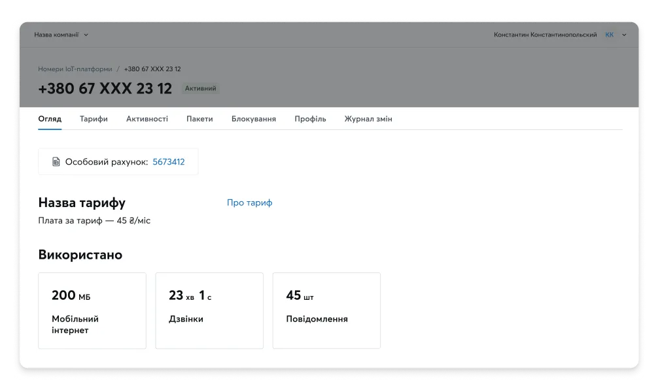The image size is (658, 390).
Task: Open the Блокування tab
Action: 254,119
